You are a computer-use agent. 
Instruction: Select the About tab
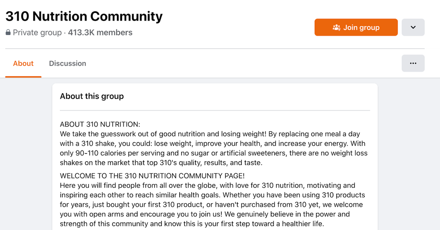[x=23, y=64]
